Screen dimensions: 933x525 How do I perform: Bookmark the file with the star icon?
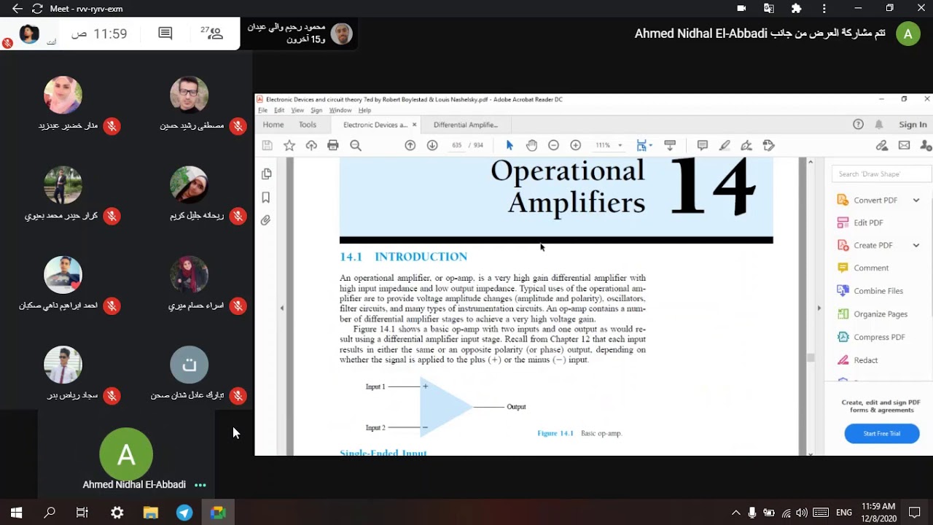coord(289,145)
